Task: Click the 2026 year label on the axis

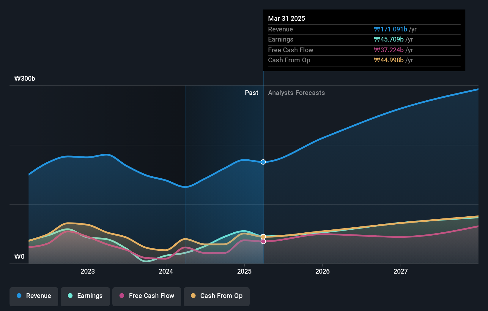Action: (x=322, y=271)
